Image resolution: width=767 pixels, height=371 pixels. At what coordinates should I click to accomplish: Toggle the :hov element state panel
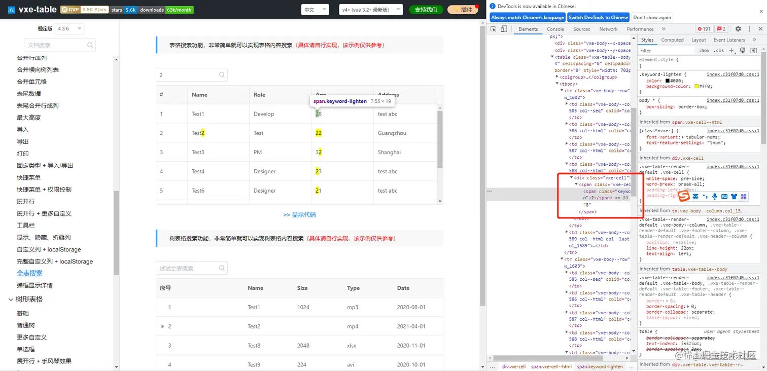(x=704, y=51)
